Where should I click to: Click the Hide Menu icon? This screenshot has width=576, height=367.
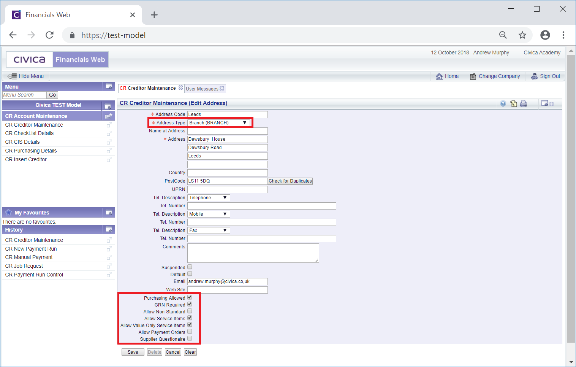coord(12,76)
